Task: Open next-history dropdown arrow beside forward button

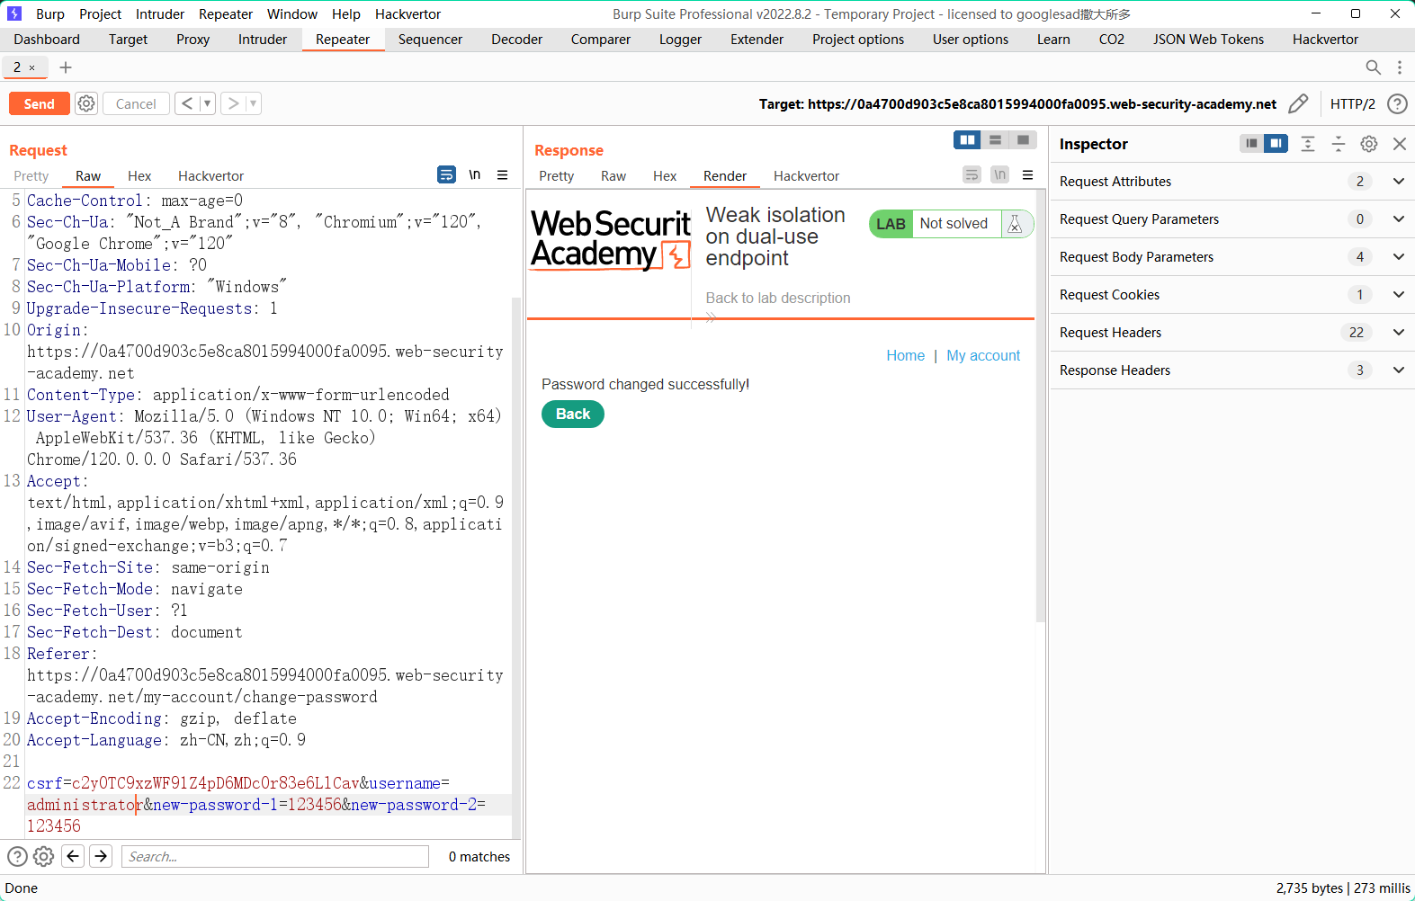Action: tap(254, 103)
